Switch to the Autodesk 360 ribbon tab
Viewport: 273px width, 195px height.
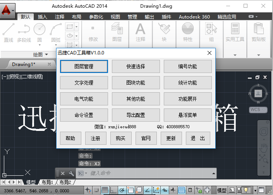[x=194, y=17]
